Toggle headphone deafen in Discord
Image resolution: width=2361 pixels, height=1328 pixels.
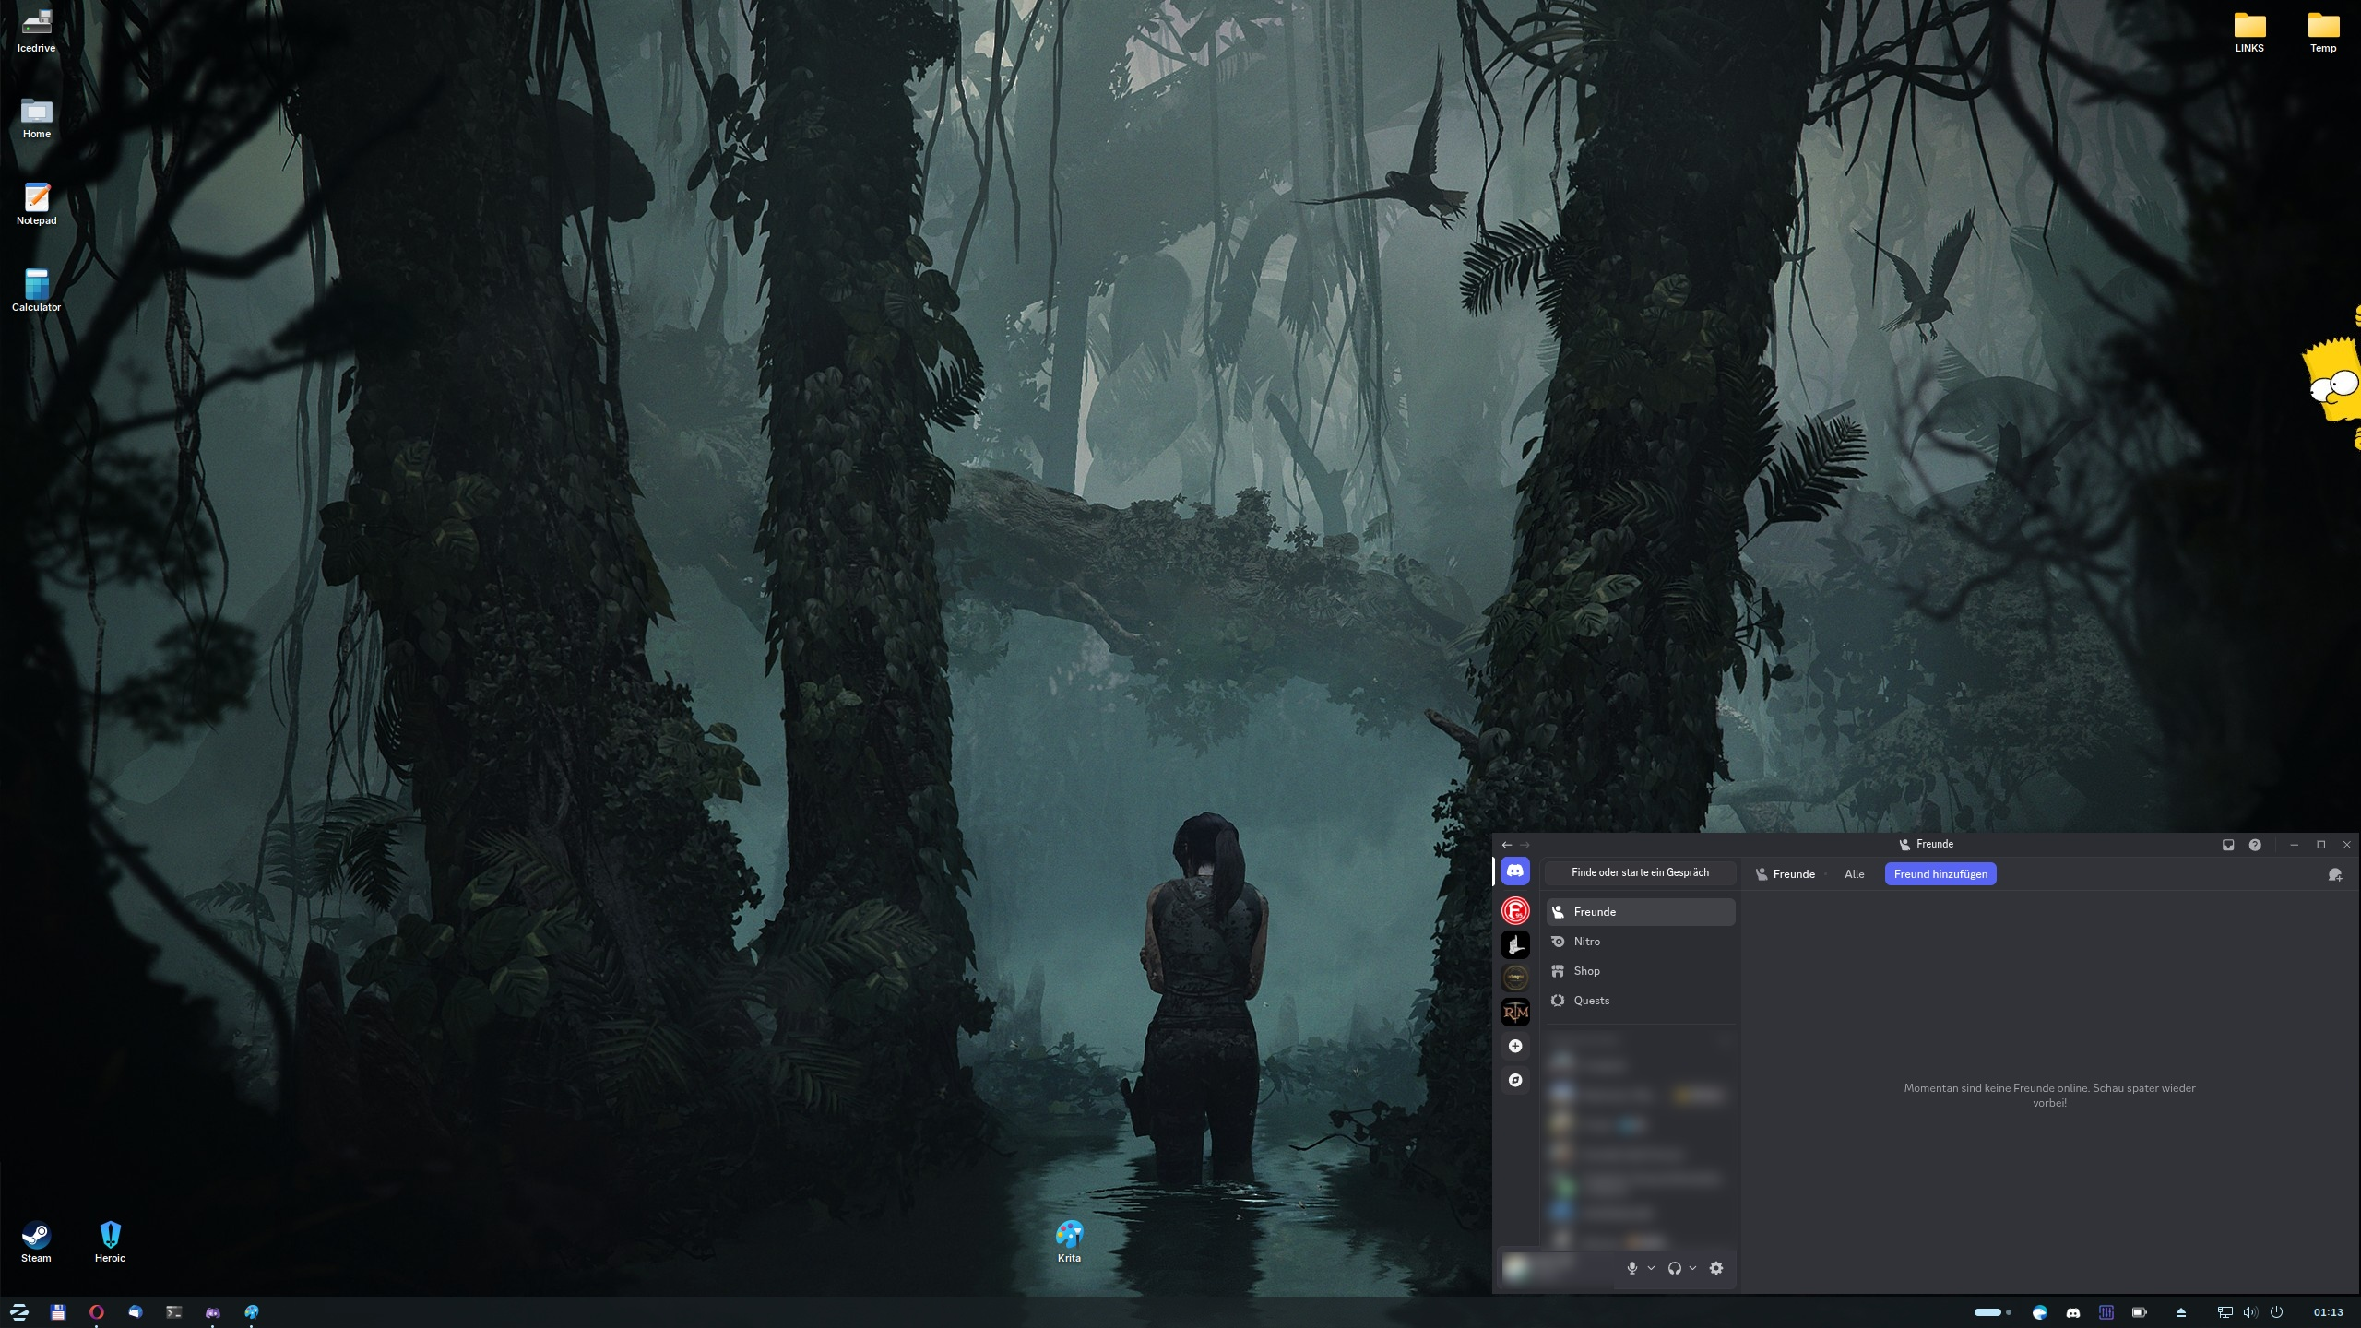point(1675,1268)
